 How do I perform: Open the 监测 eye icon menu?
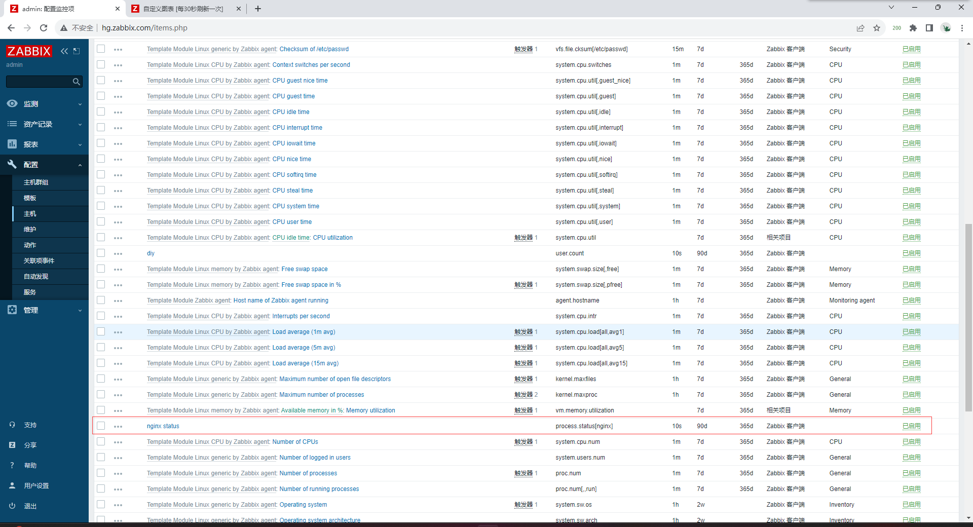pos(12,103)
